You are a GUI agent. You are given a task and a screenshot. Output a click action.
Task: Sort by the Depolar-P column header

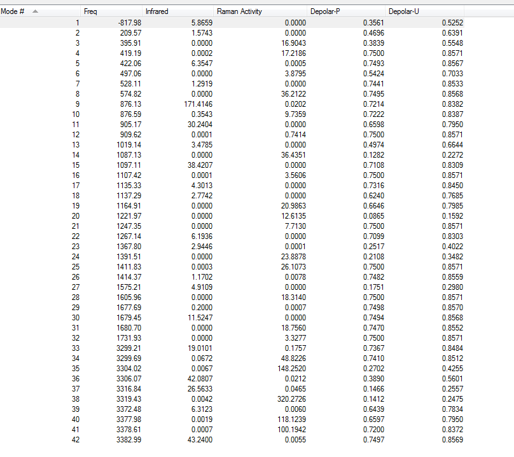(x=346, y=11)
